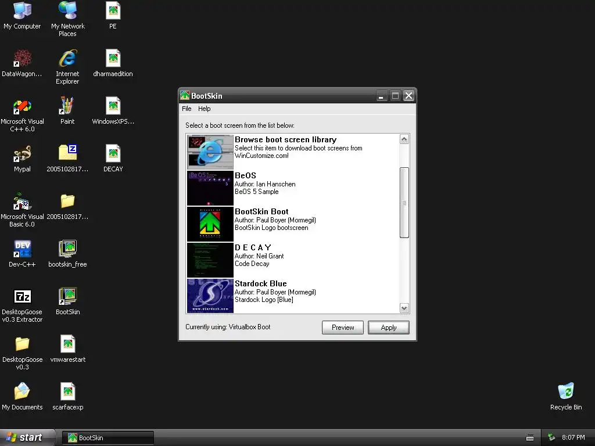Click the list scroll up arrow

click(404, 139)
